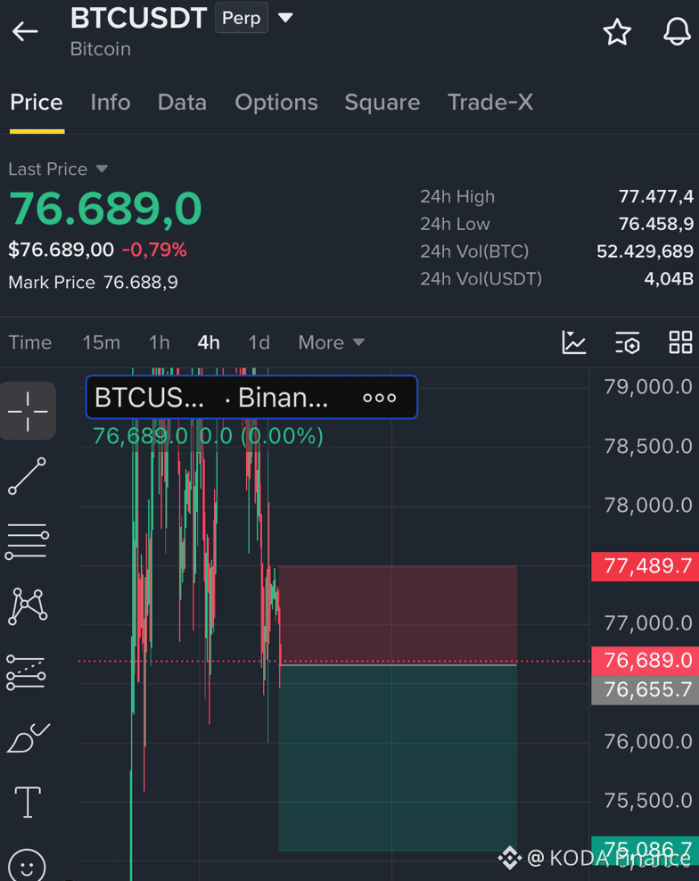The height and width of the screenshot is (881, 699).
Task: Go back with the arrow icon
Action: tap(25, 31)
